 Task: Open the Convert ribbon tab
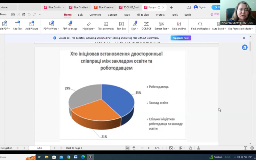112,15
